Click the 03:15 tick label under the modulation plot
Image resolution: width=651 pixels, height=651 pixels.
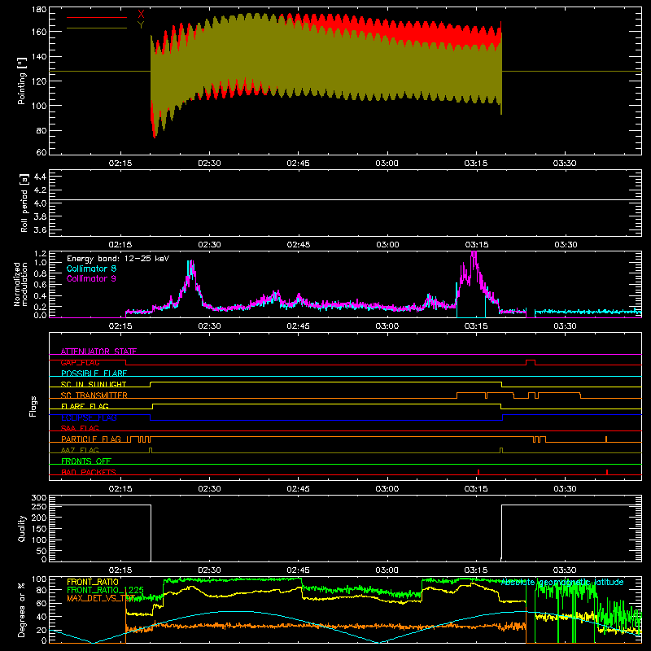pos(476,326)
